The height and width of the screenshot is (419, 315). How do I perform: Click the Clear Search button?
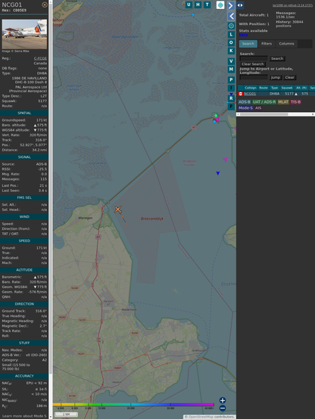(x=253, y=64)
